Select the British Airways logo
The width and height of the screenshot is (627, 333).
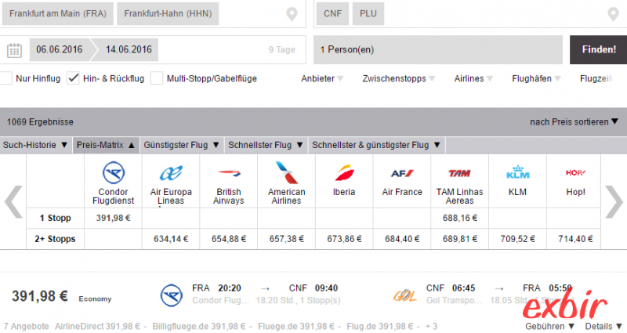click(229, 173)
